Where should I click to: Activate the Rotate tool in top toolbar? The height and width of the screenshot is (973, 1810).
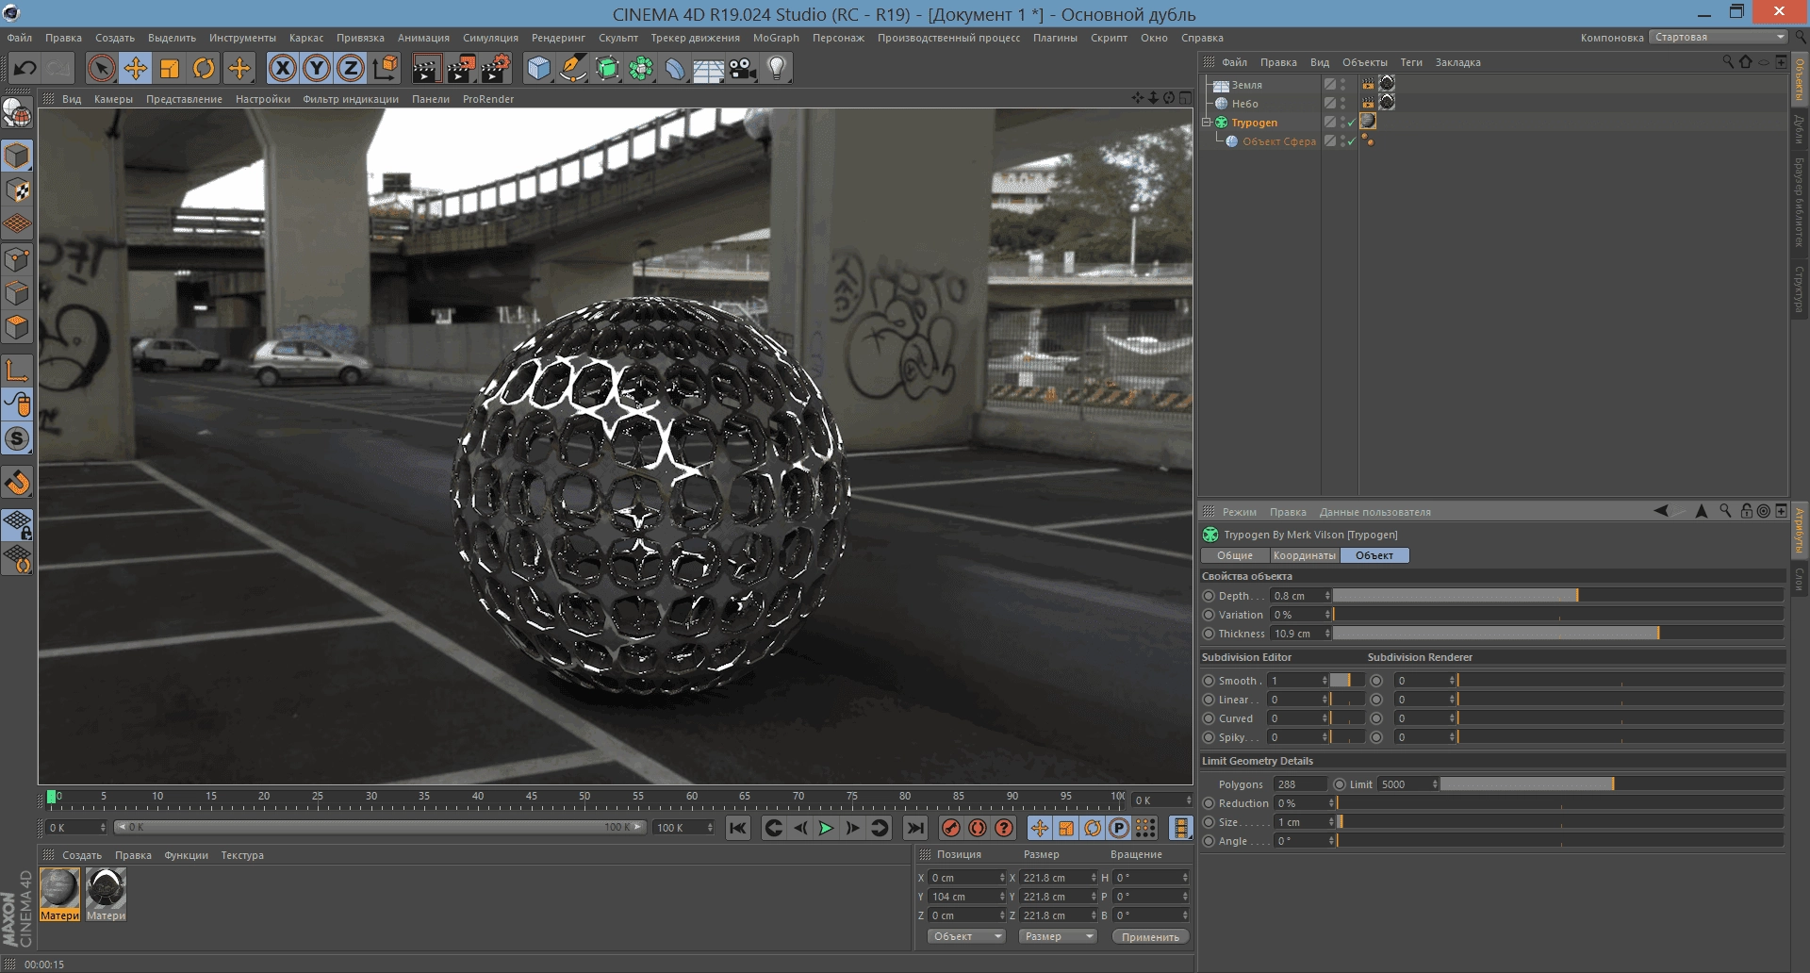tap(204, 68)
